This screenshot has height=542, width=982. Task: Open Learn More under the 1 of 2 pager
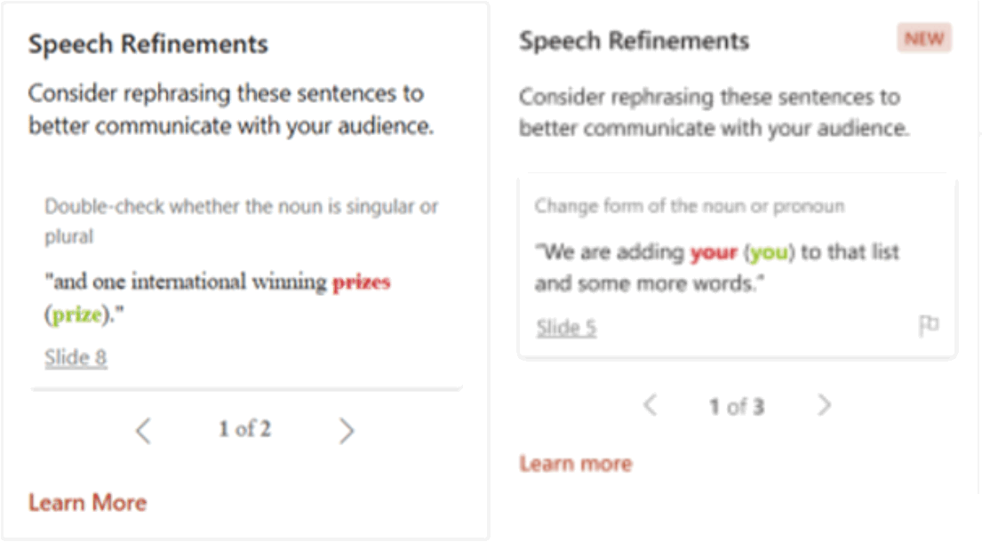tap(87, 502)
